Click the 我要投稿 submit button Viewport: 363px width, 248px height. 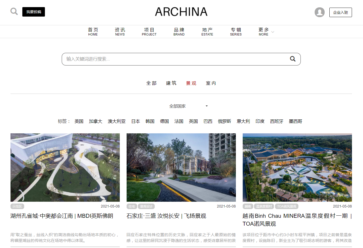34,12
